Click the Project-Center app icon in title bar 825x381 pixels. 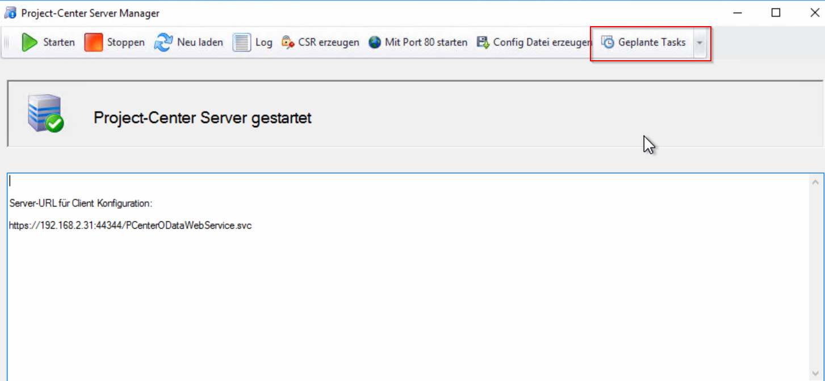pos(10,12)
